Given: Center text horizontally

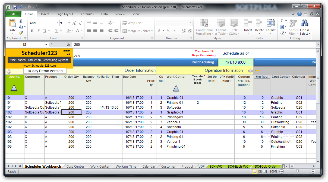Looking at the screenshot, I should 95,31.
